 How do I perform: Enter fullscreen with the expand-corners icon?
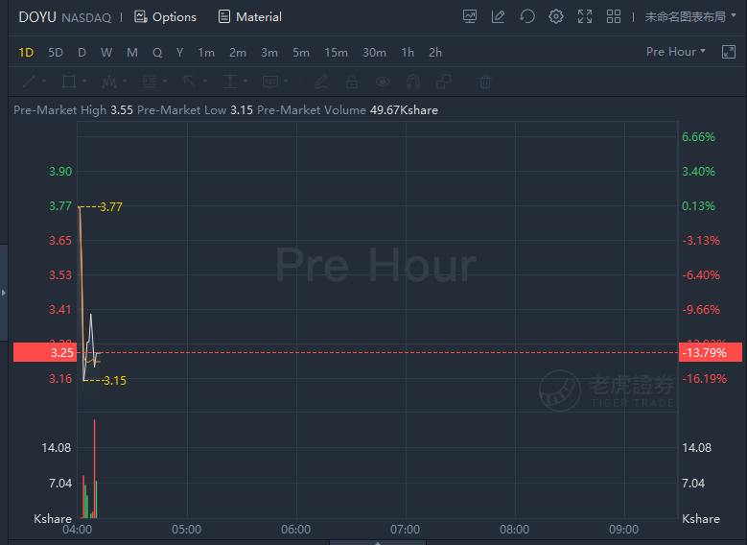coord(585,16)
